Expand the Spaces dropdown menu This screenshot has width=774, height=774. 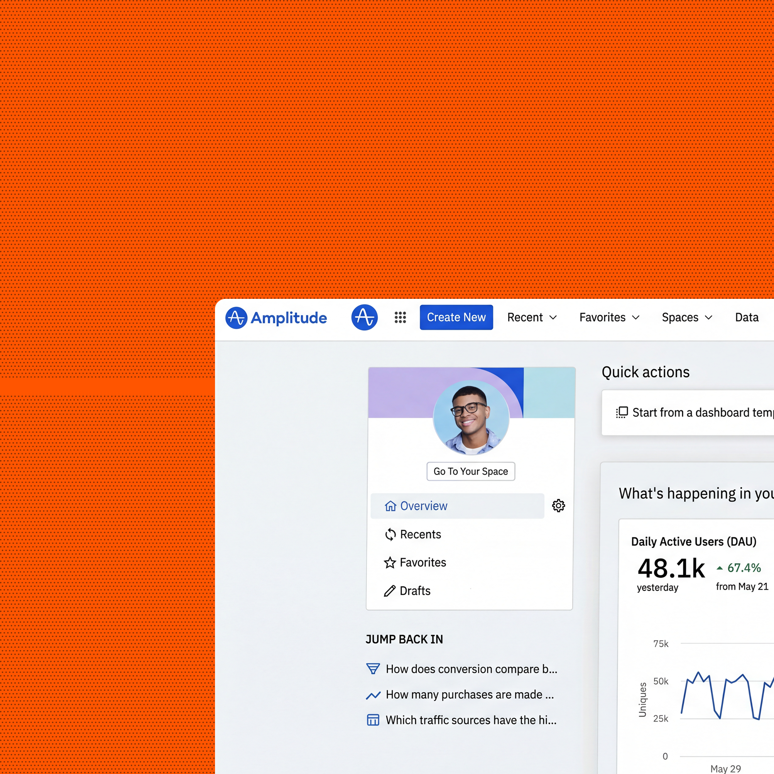coord(687,317)
